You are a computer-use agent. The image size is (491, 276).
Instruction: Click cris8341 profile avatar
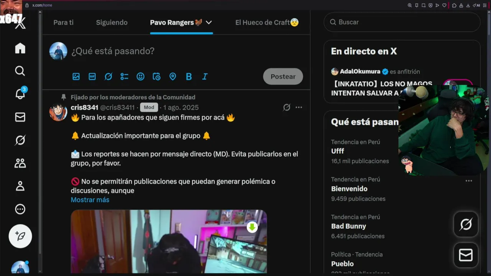[58, 112]
